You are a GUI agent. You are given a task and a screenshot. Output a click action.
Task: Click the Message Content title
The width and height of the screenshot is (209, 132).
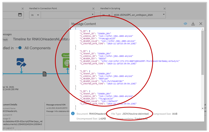pos(84,24)
